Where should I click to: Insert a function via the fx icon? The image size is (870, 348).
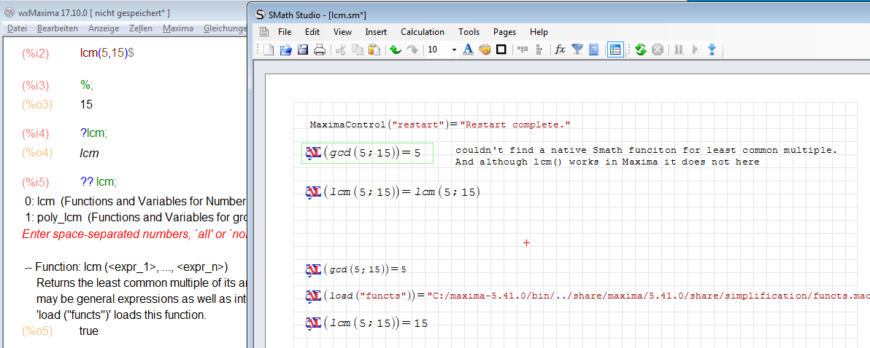coord(560,50)
